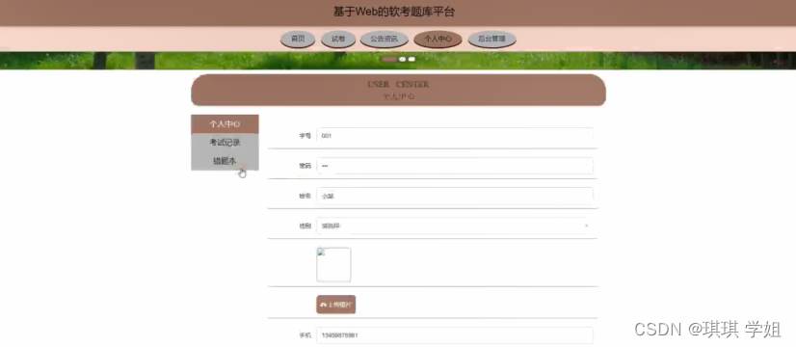Screen dimensions: 796x347
Task: Click the cloud upload icon in the button
Action: [324, 305]
